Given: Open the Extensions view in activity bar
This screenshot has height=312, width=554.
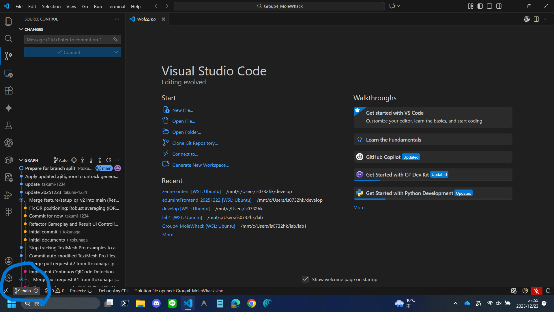Looking at the screenshot, I should coord(9,91).
